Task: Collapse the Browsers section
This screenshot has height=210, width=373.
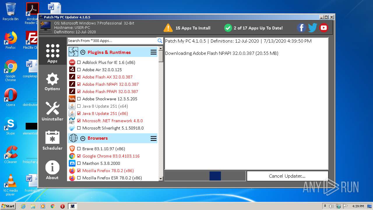Action: 83,139
